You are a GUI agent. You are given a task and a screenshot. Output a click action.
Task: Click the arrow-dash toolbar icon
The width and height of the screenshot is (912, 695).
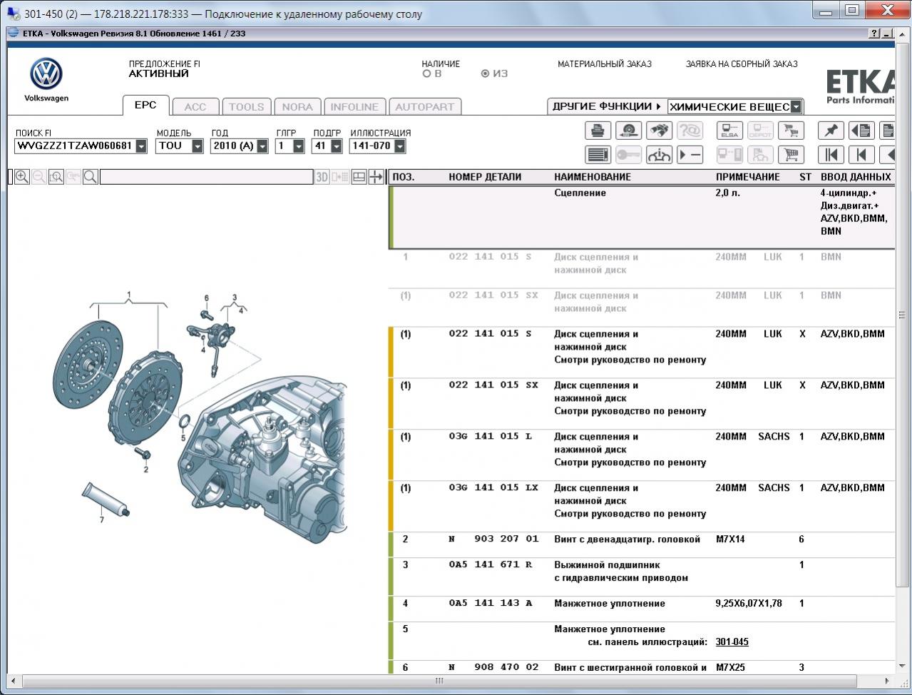[690, 155]
